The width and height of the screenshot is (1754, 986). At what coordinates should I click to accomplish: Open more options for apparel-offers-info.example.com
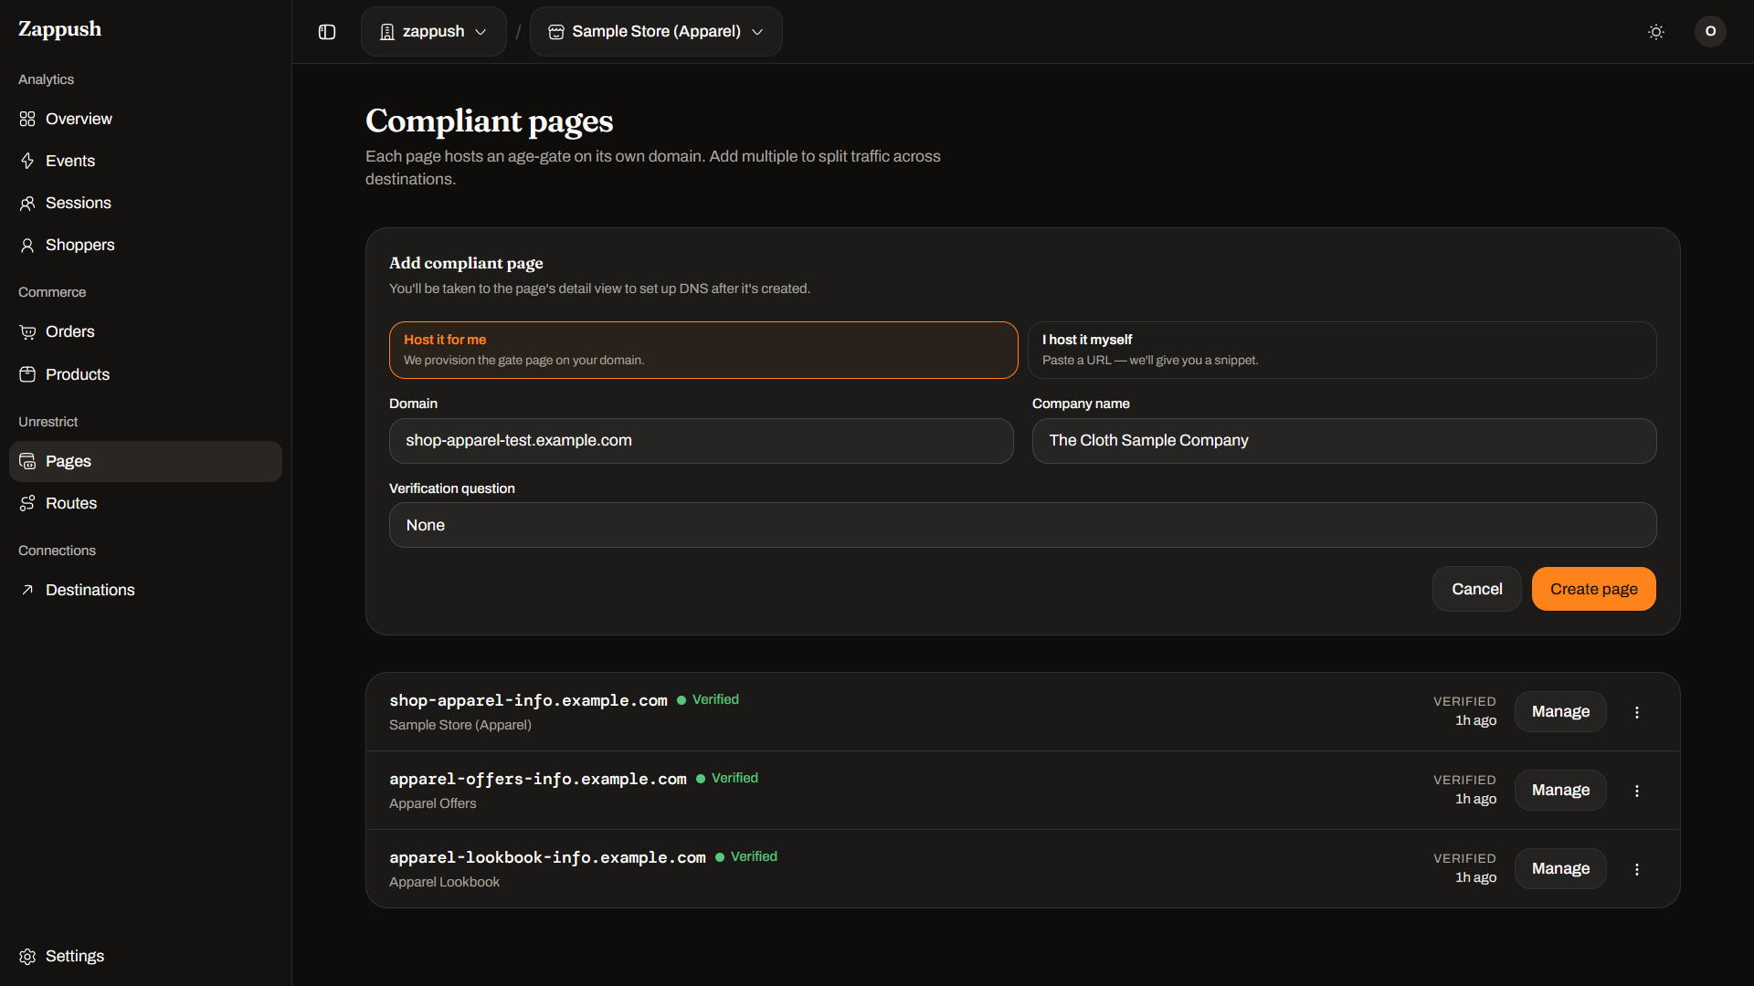click(x=1637, y=791)
